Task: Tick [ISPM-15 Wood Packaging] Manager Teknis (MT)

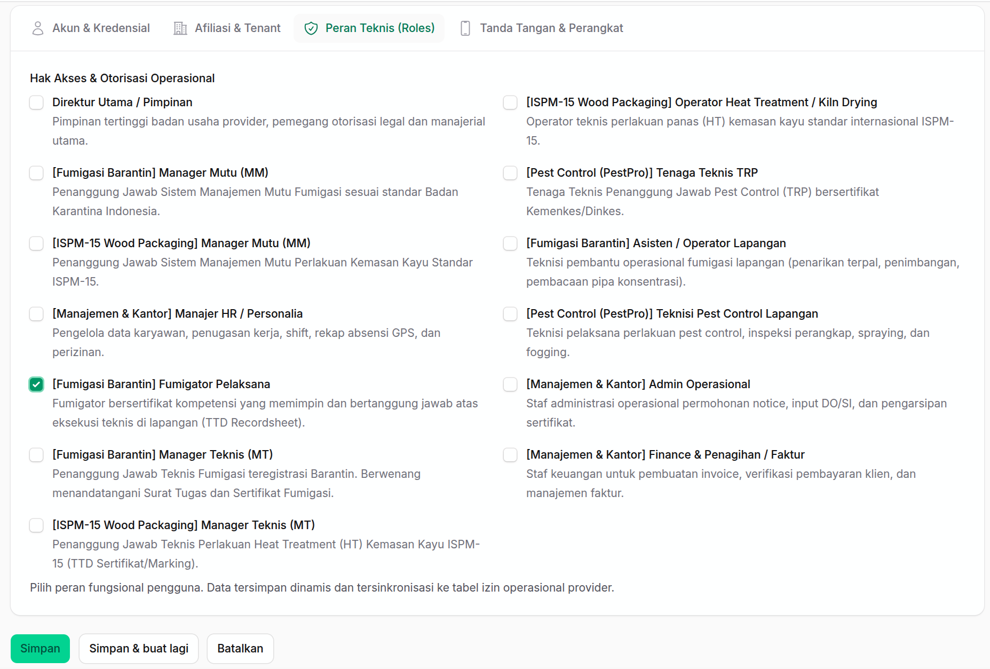Action: point(36,525)
